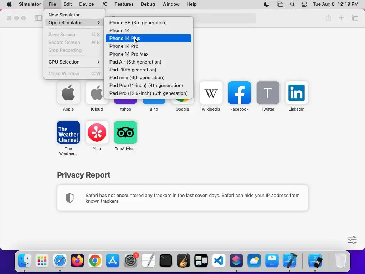Viewport: 365px width, 274px height.
Task: Open the I/O menu
Action: pos(104,4)
